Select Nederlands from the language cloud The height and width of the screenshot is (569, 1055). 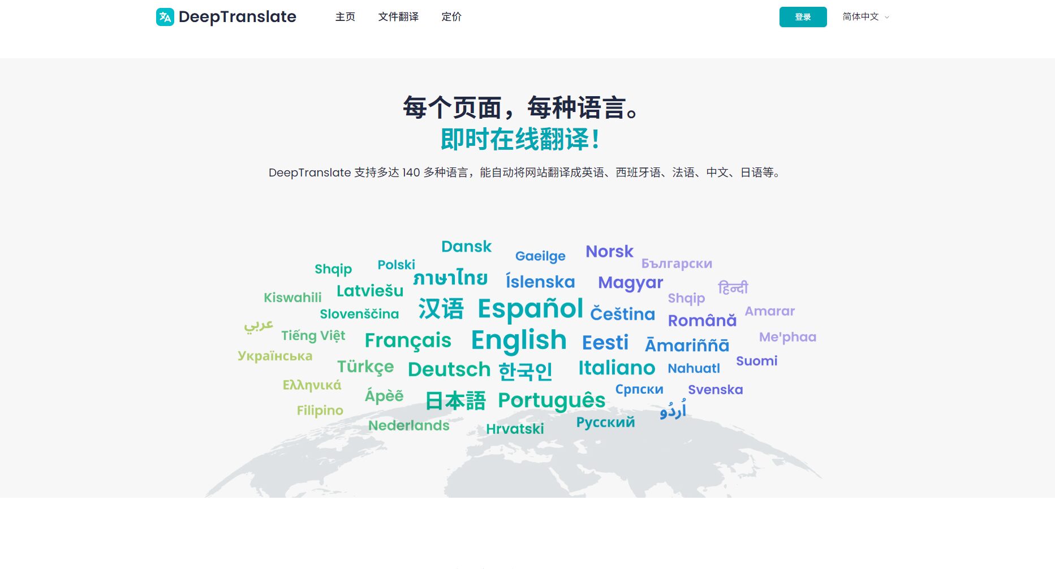pyautogui.click(x=409, y=425)
